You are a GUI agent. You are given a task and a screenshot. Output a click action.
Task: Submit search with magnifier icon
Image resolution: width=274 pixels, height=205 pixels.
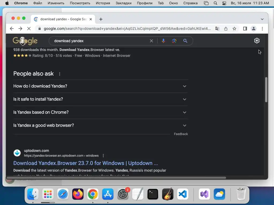(185, 41)
